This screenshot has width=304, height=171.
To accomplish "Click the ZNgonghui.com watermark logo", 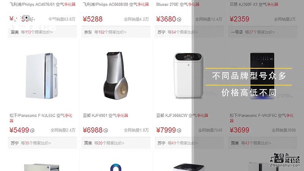I will [285, 160].
